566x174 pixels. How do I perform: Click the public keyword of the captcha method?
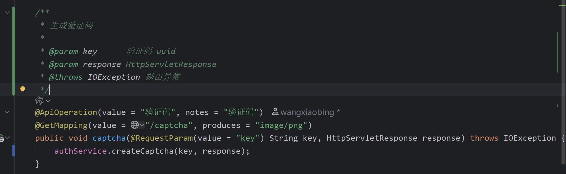coord(49,138)
